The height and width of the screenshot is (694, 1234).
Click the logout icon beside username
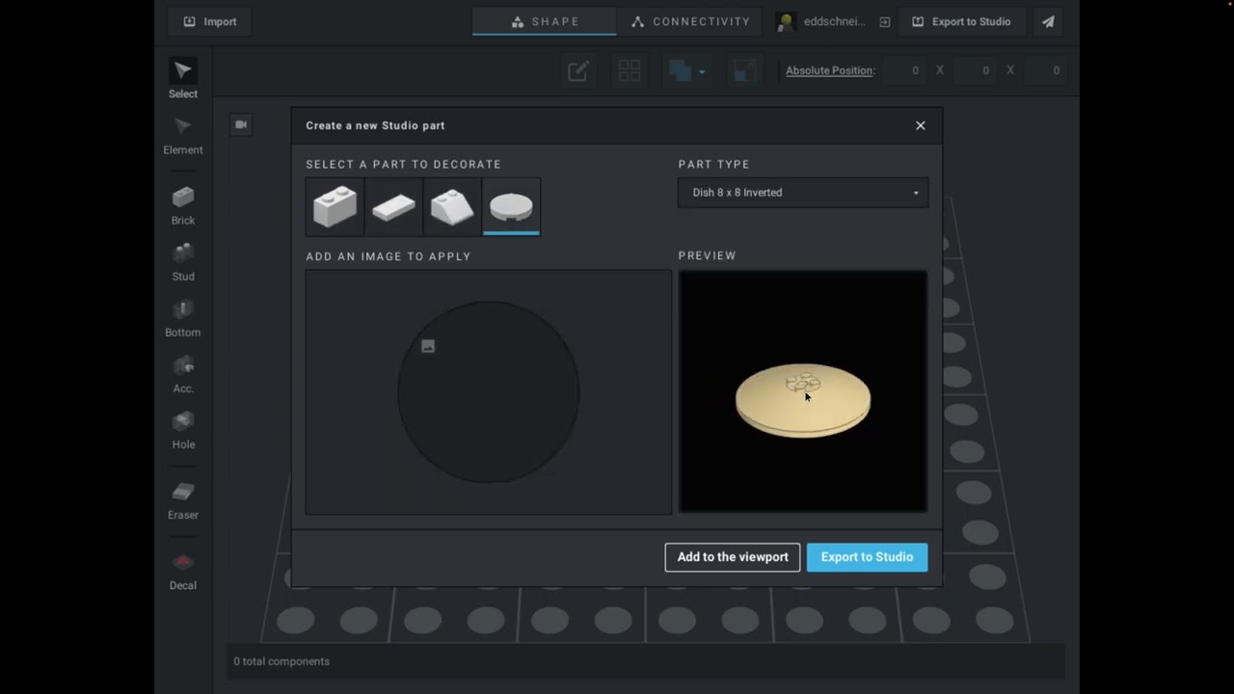coord(884,22)
